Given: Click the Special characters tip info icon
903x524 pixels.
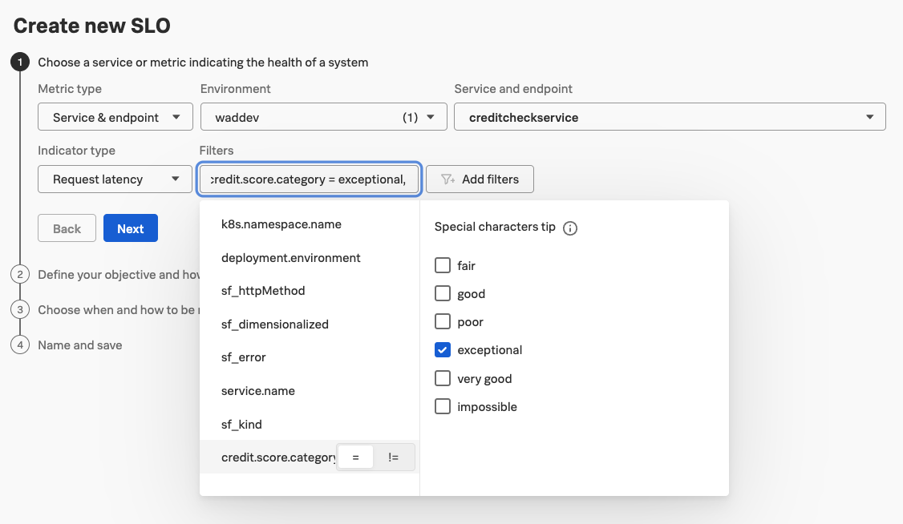Looking at the screenshot, I should tap(569, 228).
